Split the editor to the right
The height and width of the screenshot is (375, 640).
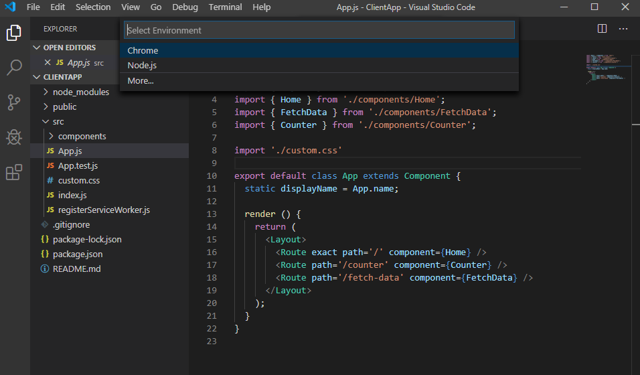click(602, 29)
